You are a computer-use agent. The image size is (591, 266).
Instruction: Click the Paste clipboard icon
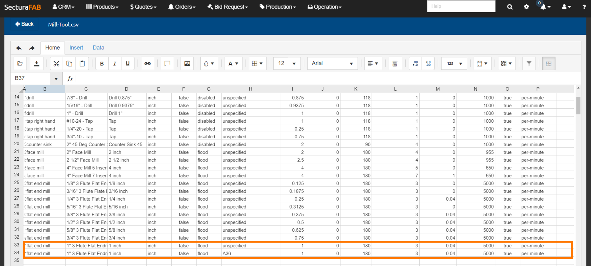click(x=82, y=64)
